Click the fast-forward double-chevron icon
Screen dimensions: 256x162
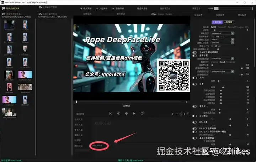(142, 114)
